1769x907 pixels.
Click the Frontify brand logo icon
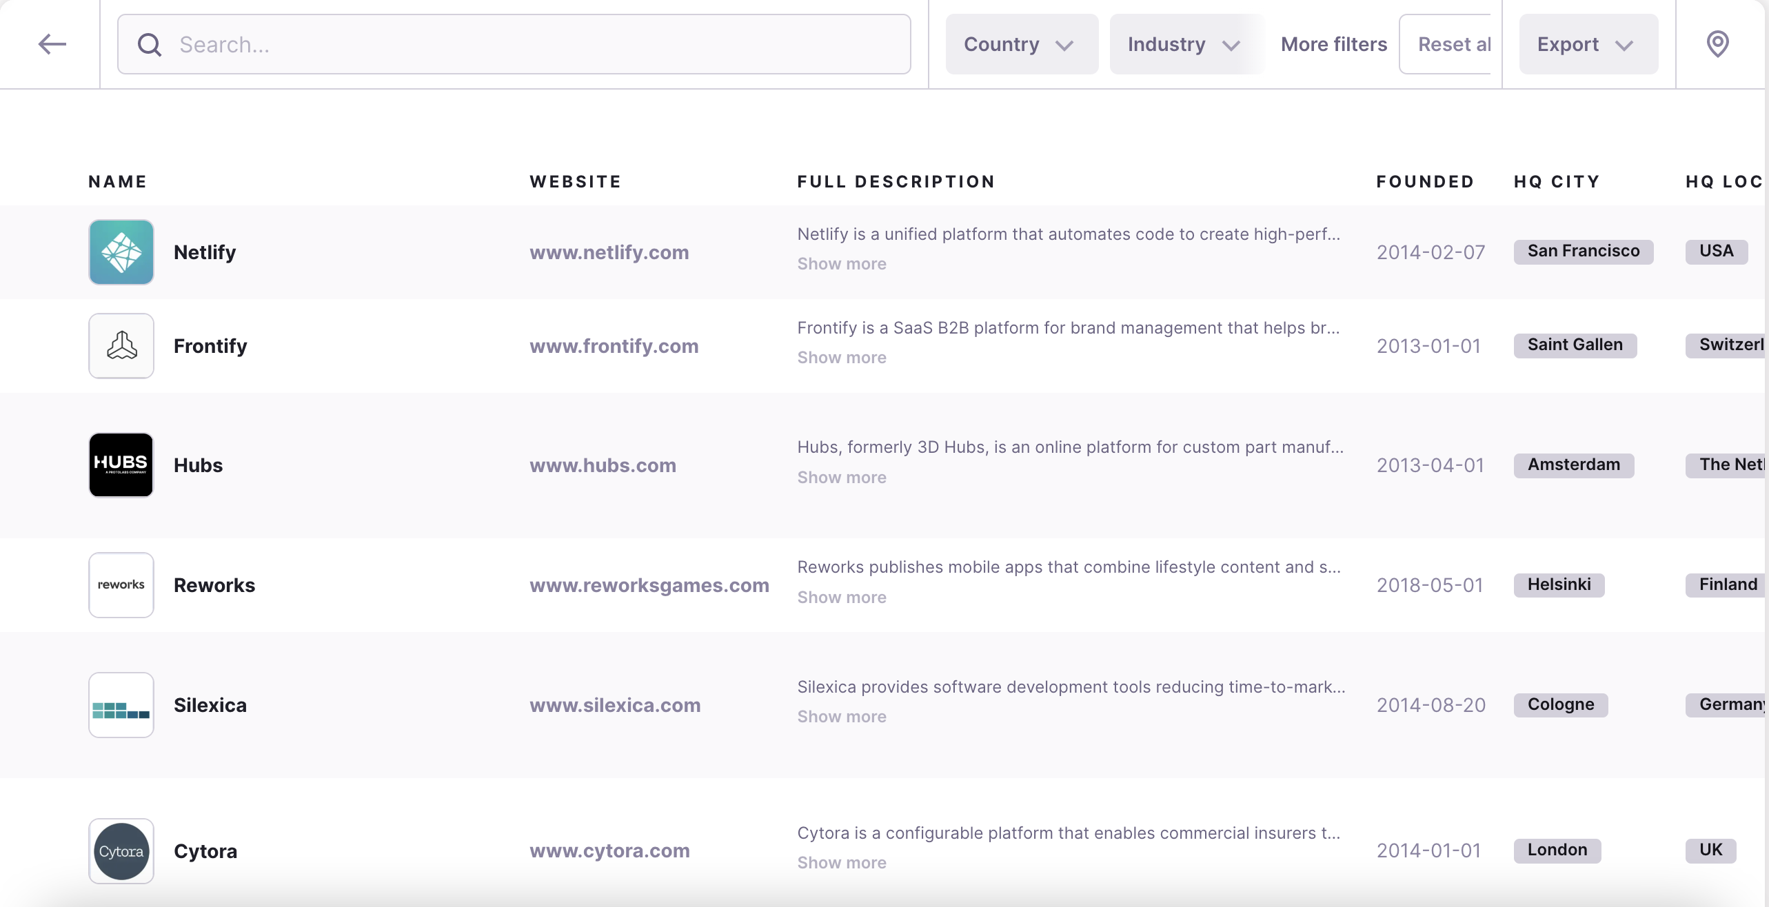pos(121,345)
